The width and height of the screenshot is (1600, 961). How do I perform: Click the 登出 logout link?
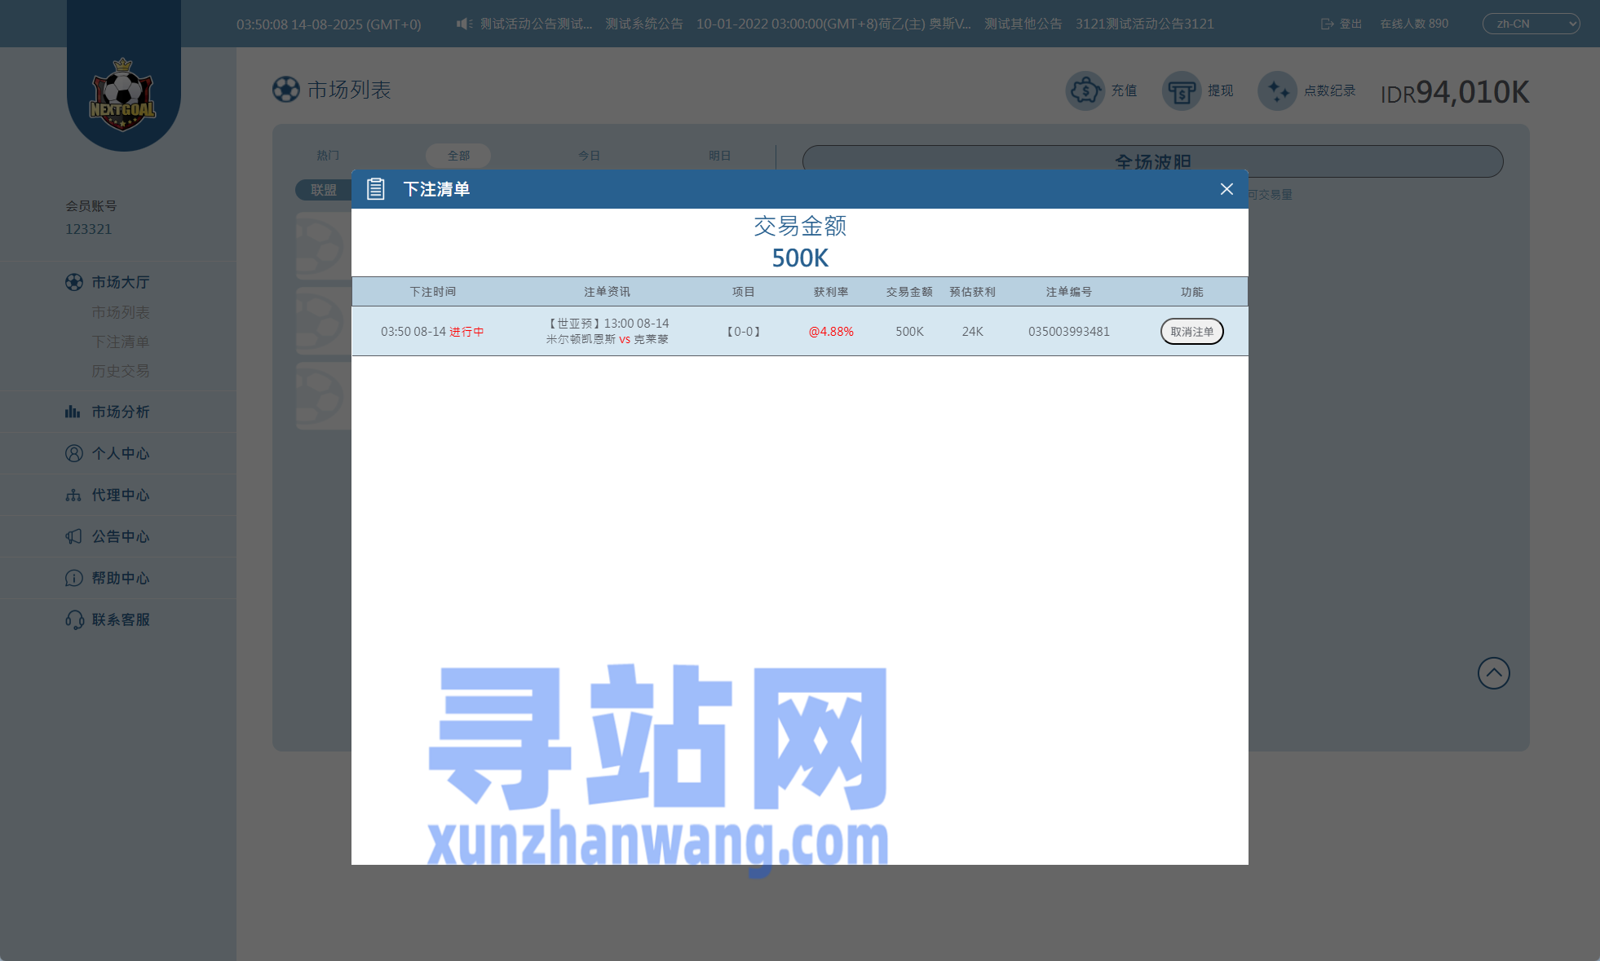point(1350,24)
